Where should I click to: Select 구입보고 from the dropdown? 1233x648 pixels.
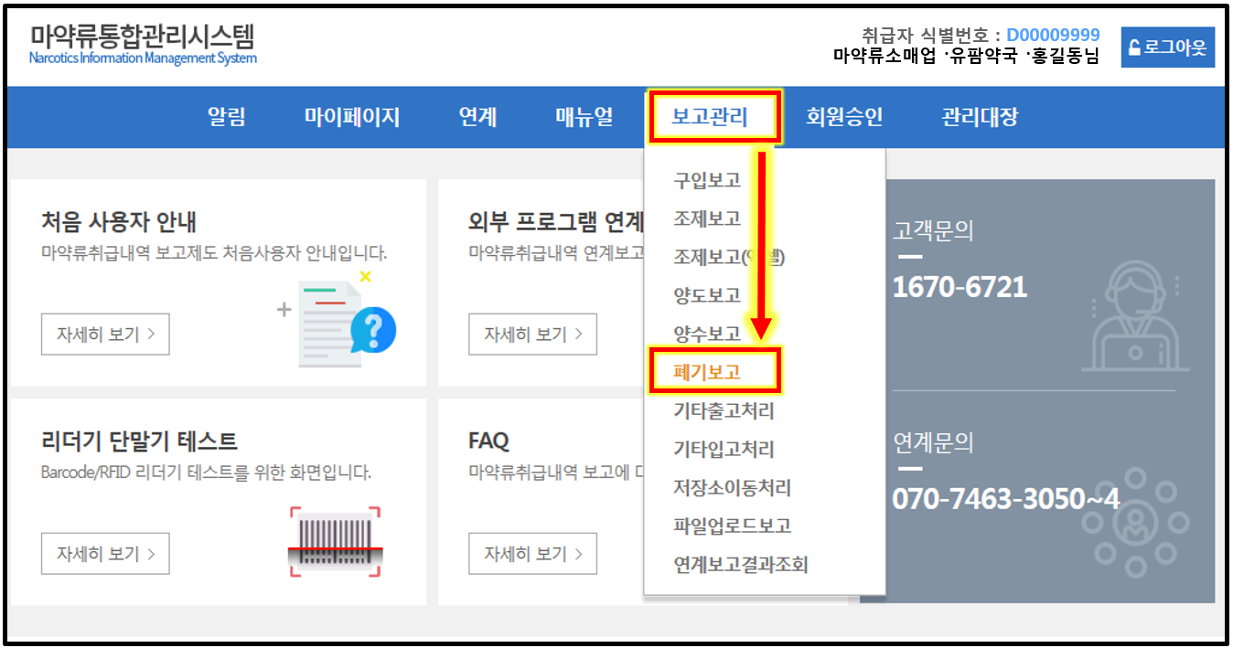click(707, 180)
